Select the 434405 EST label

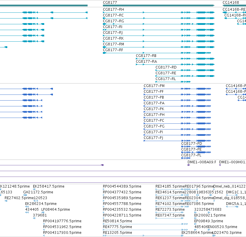click(32, 210)
